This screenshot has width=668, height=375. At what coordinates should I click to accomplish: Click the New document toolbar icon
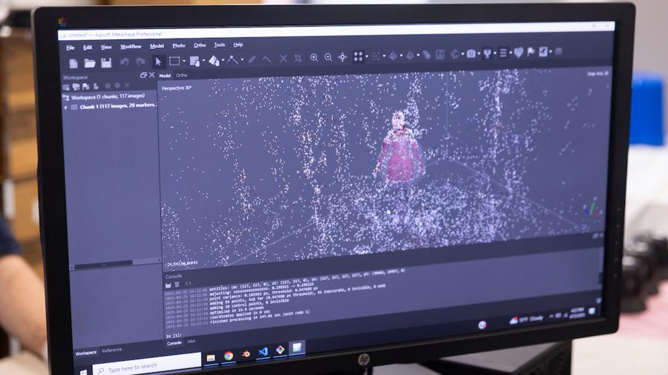click(73, 63)
